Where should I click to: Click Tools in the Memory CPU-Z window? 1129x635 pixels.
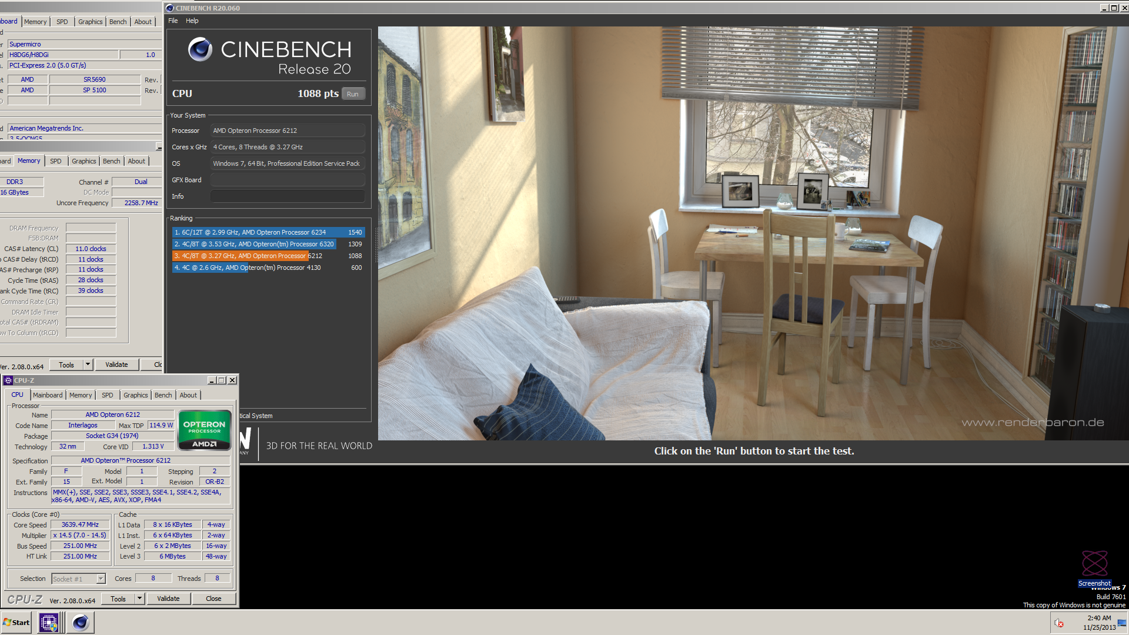click(66, 365)
